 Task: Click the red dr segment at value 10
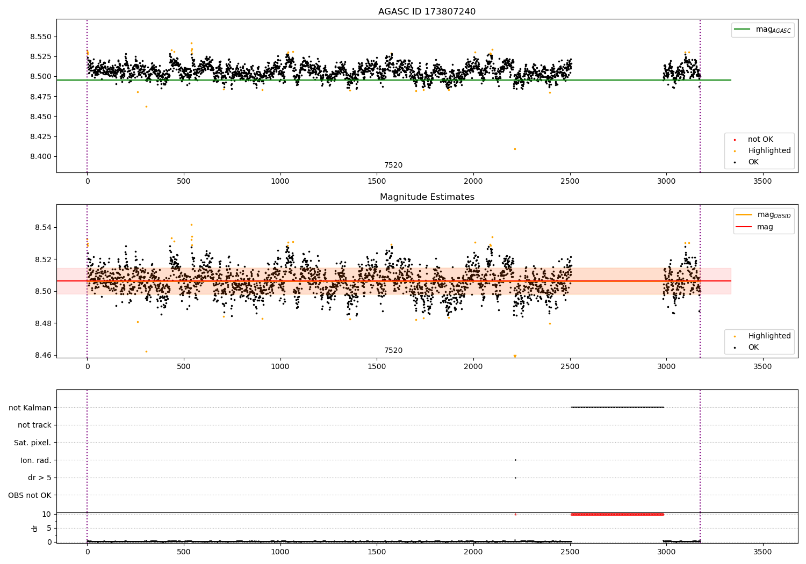[617, 515]
